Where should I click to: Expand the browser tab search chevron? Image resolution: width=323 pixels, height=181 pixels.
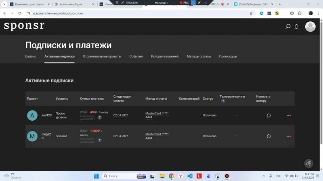coord(4,4)
